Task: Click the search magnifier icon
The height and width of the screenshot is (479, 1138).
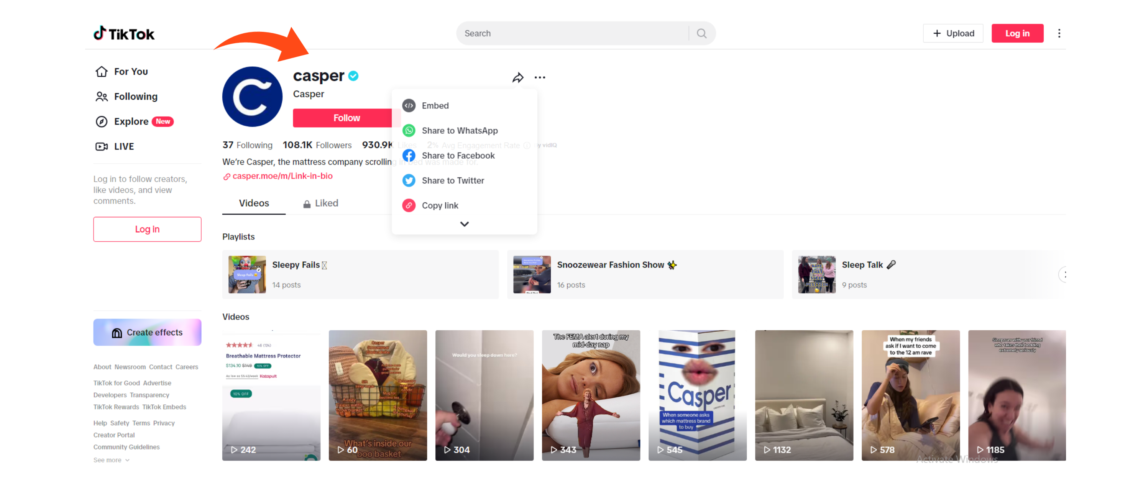Action: tap(701, 34)
